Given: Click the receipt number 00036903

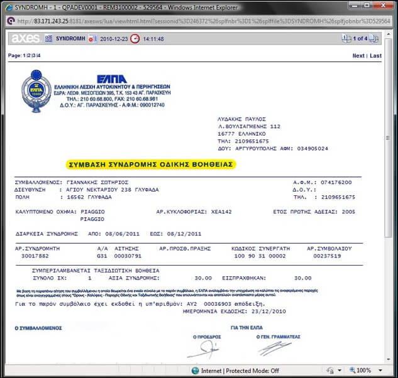Looking at the screenshot, I should (x=218, y=304).
